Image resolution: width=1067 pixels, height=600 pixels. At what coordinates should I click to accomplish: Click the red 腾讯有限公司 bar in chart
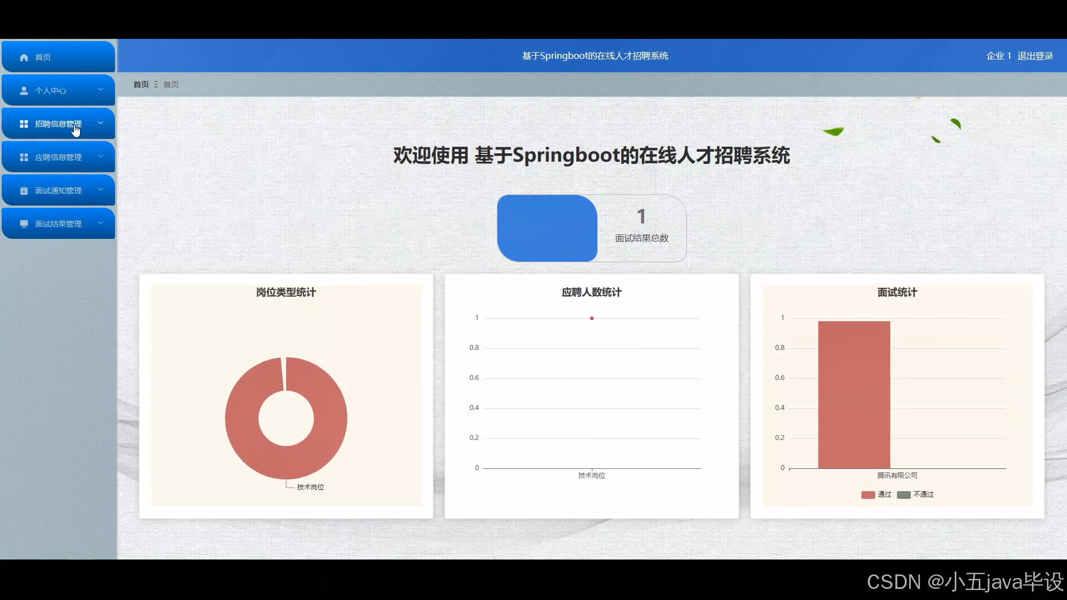tap(854, 394)
